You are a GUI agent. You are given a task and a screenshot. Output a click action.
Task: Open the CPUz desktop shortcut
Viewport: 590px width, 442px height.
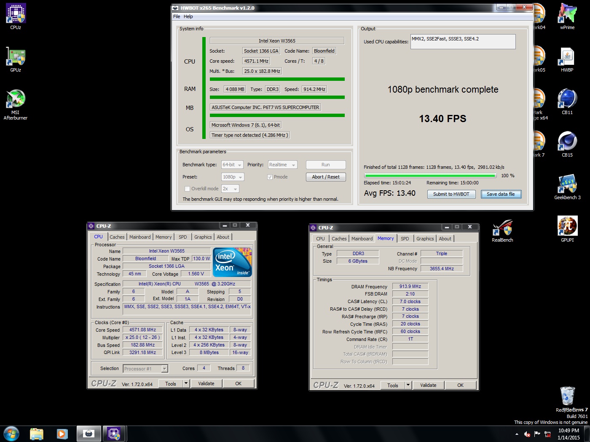point(16,17)
